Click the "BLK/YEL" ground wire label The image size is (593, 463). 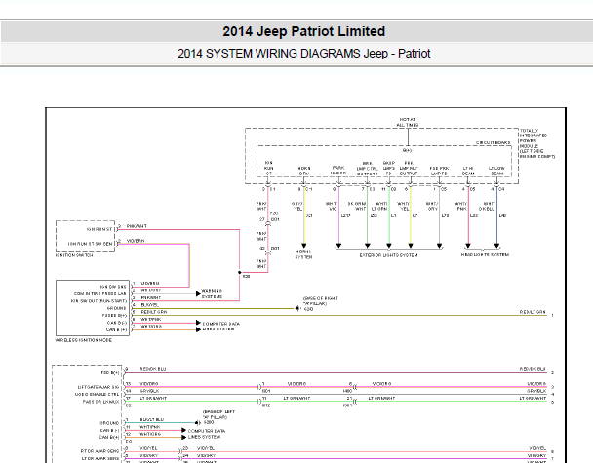pos(150,305)
